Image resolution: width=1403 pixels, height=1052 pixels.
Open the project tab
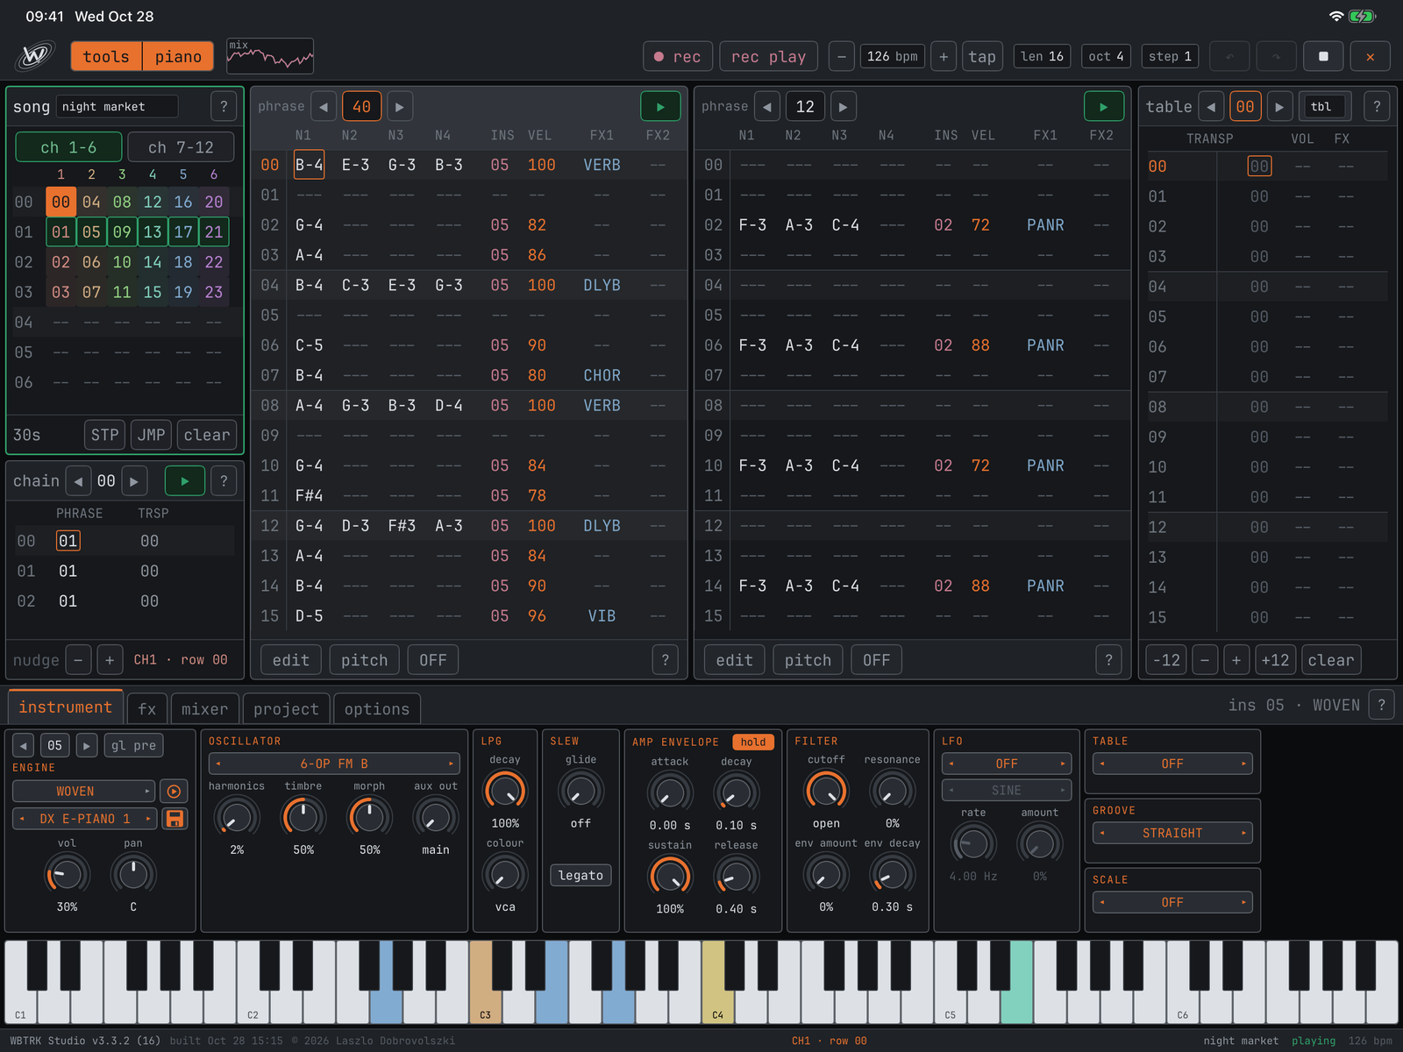[x=286, y=708]
